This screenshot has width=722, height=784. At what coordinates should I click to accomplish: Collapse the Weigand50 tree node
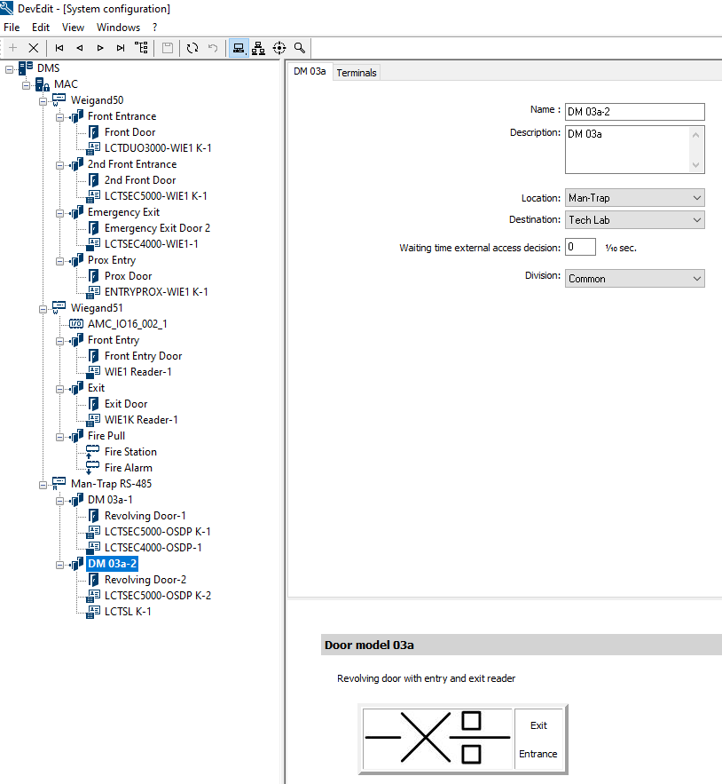(43, 100)
